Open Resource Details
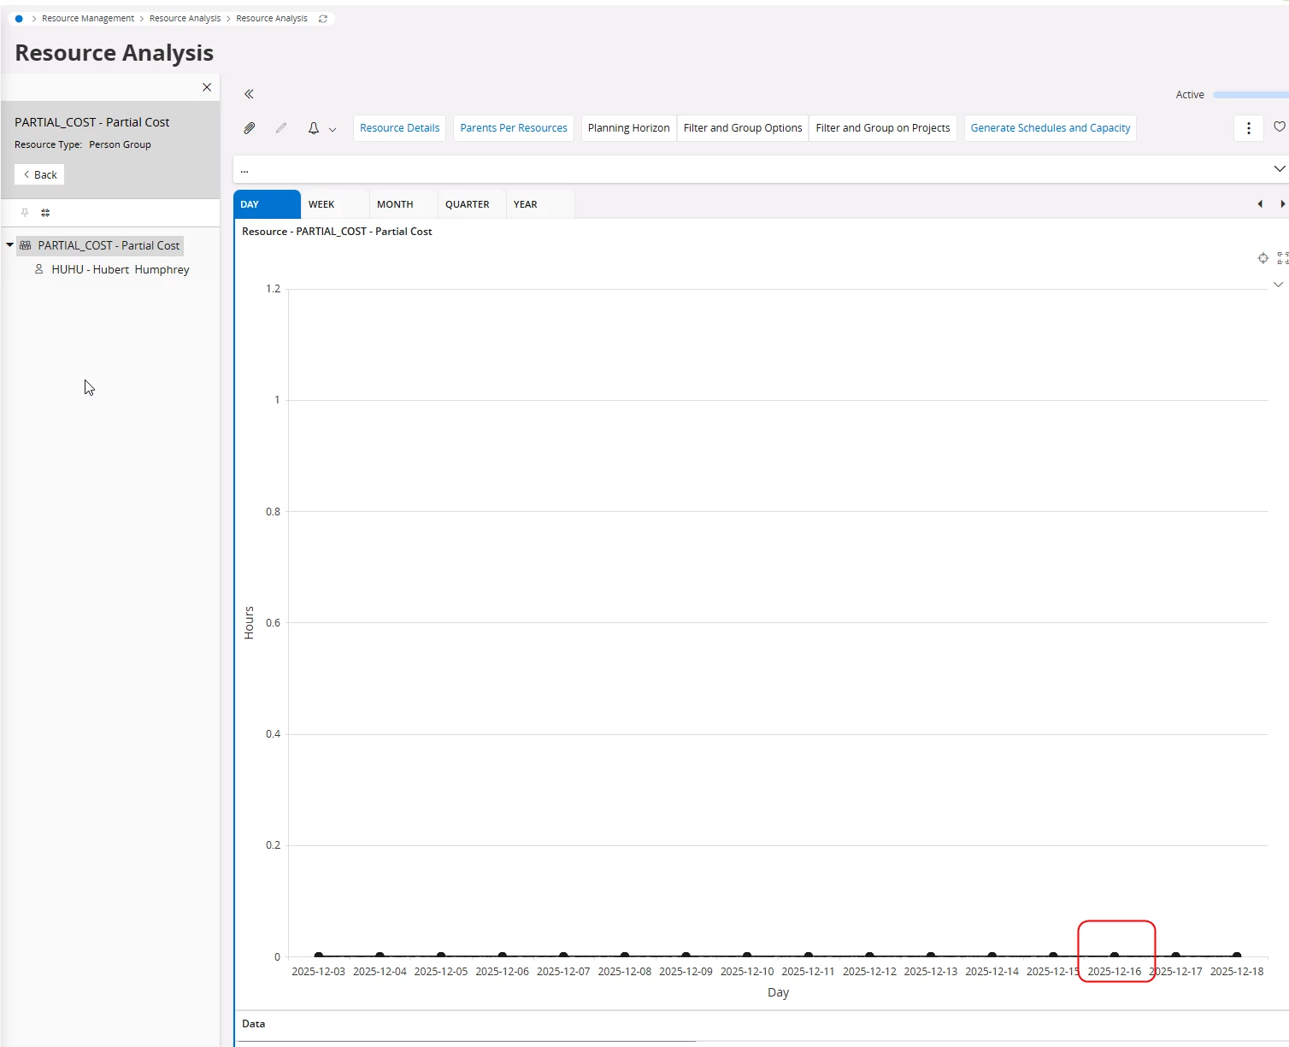Viewport: 1289px width, 1047px height. click(400, 128)
